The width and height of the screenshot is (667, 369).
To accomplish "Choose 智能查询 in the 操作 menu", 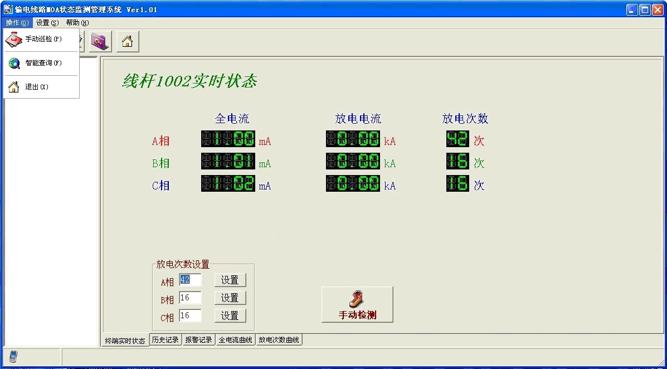I will click(x=42, y=64).
